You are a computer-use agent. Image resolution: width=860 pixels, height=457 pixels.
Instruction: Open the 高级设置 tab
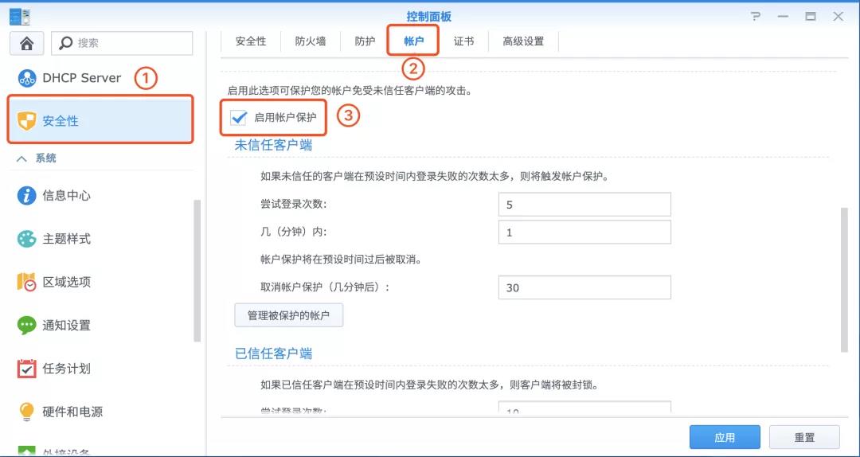(x=523, y=41)
